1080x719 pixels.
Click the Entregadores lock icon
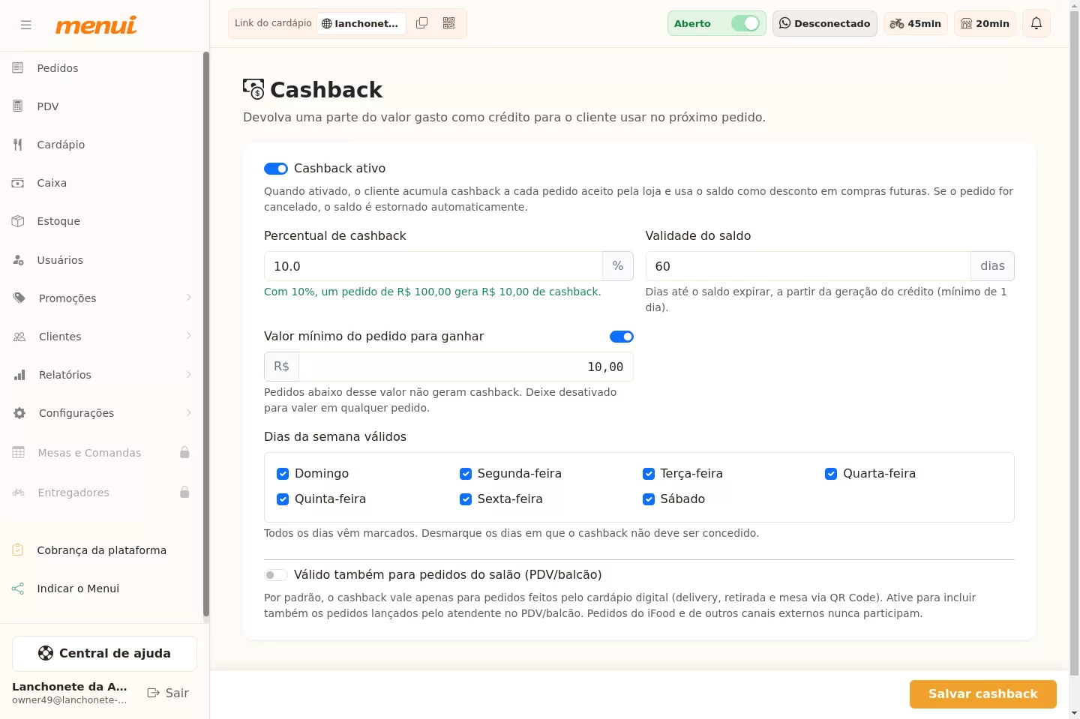coord(184,492)
